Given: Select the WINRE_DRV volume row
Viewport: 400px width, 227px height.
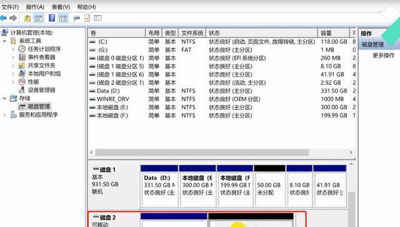Looking at the screenshot, I should pyautogui.click(x=221, y=99).
